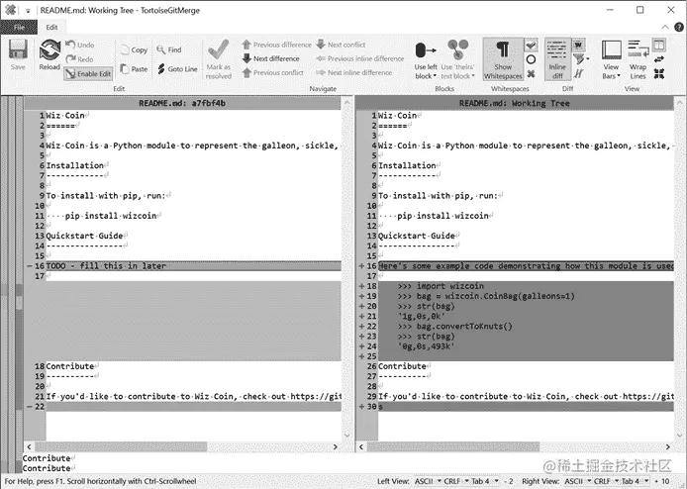Go to Next inline difference
Image resolution: width=687 pixels, height=489 pixels.
353,72
